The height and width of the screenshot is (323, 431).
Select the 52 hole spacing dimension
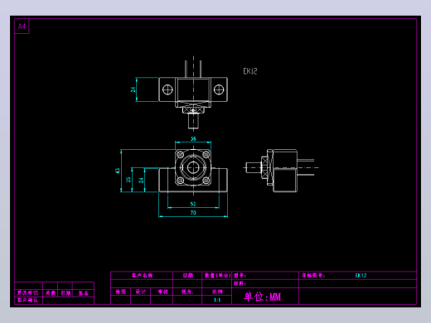(193, 204)
